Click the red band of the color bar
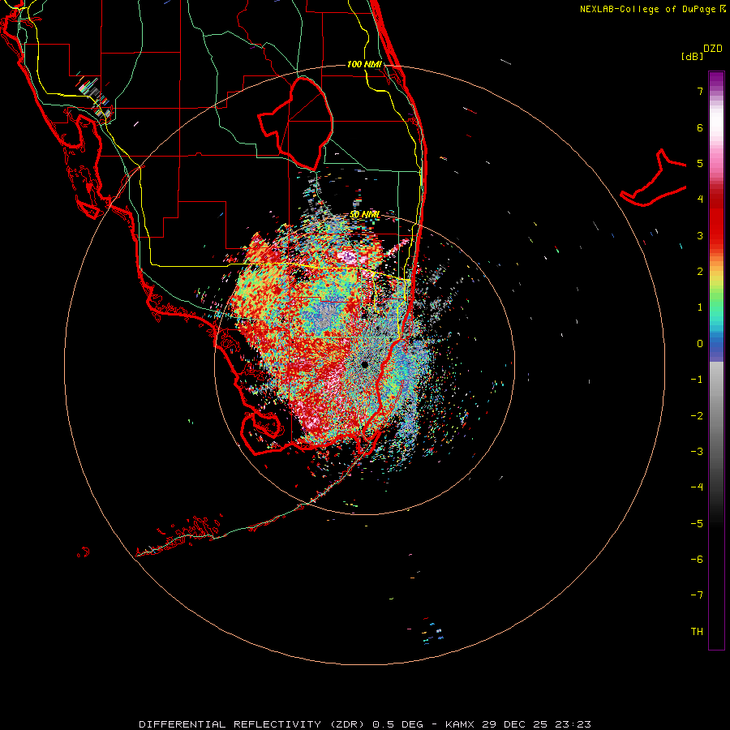Viewport: 730px width, 730px height. tap(716, 219)
